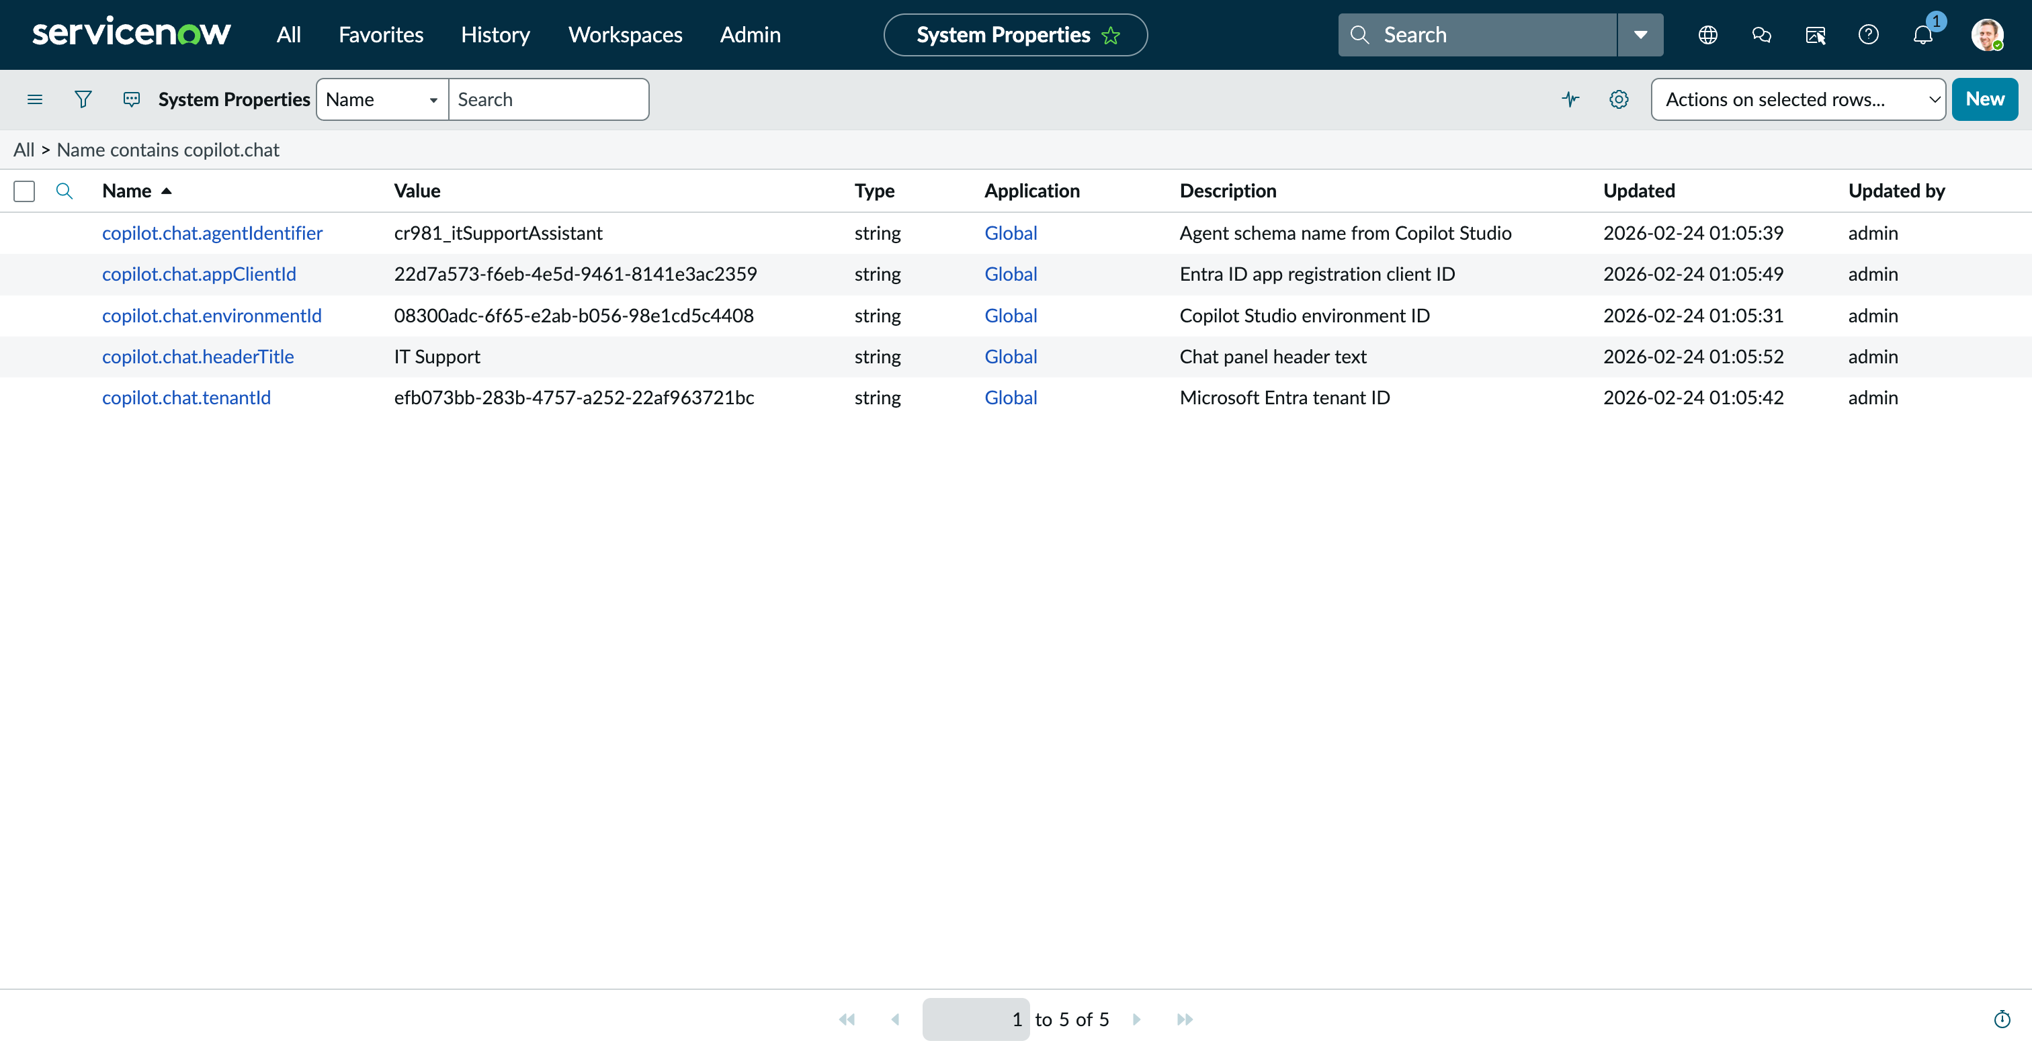Viewport: 2032px width, 1049px height.
Task: Check the select-all checkbox in list header
Action: tap(24, 191)
